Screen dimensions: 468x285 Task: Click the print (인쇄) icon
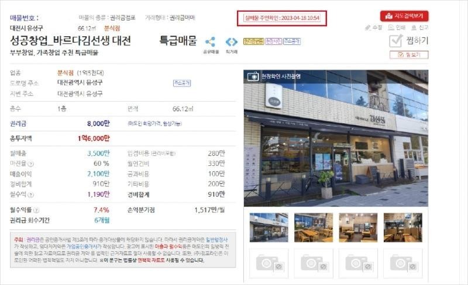click(391, 27)
